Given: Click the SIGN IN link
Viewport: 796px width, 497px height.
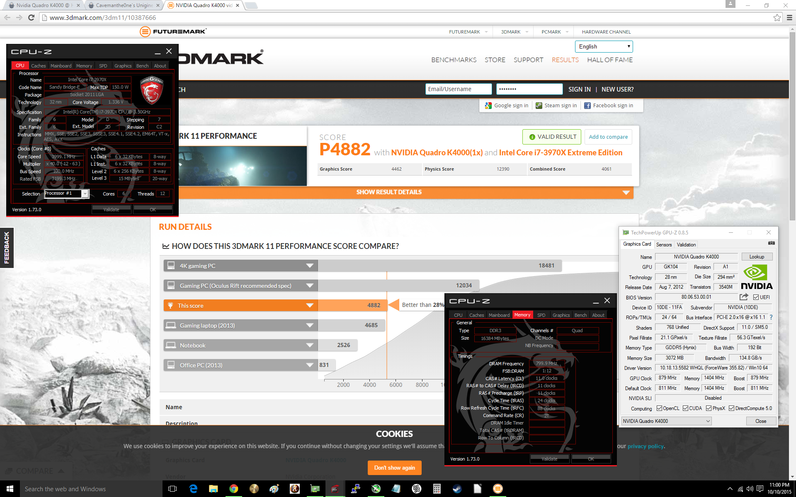Looking at the screenshot, I should tap(580, 89).
